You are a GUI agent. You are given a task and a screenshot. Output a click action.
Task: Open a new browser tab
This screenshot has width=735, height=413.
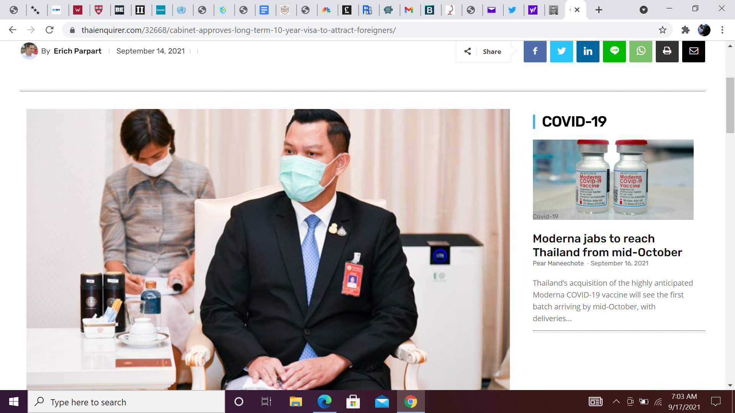coord(599,10)
